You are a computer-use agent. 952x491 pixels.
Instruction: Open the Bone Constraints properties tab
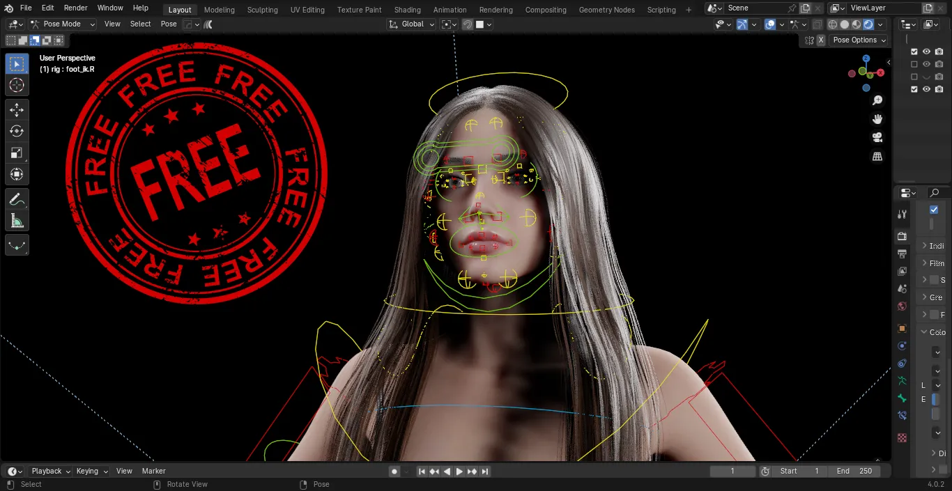[x=903, y=416]
